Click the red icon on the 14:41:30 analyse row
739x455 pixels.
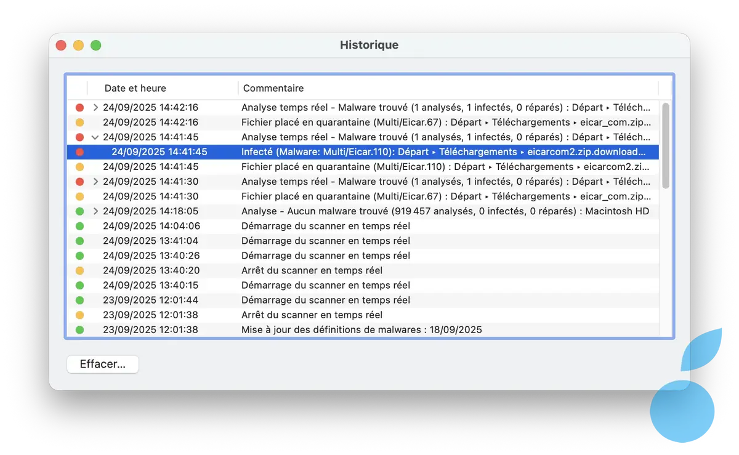(x=79, y=182)
